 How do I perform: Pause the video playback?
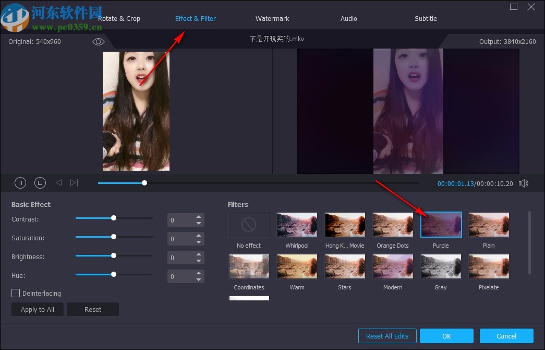click(20, 183)
